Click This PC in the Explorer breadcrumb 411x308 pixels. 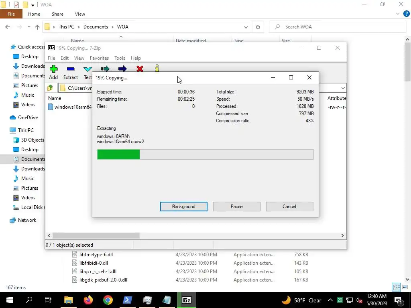(66, 27)
